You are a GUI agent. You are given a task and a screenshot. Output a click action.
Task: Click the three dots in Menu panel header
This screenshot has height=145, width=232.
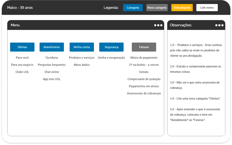coord(158,25)
